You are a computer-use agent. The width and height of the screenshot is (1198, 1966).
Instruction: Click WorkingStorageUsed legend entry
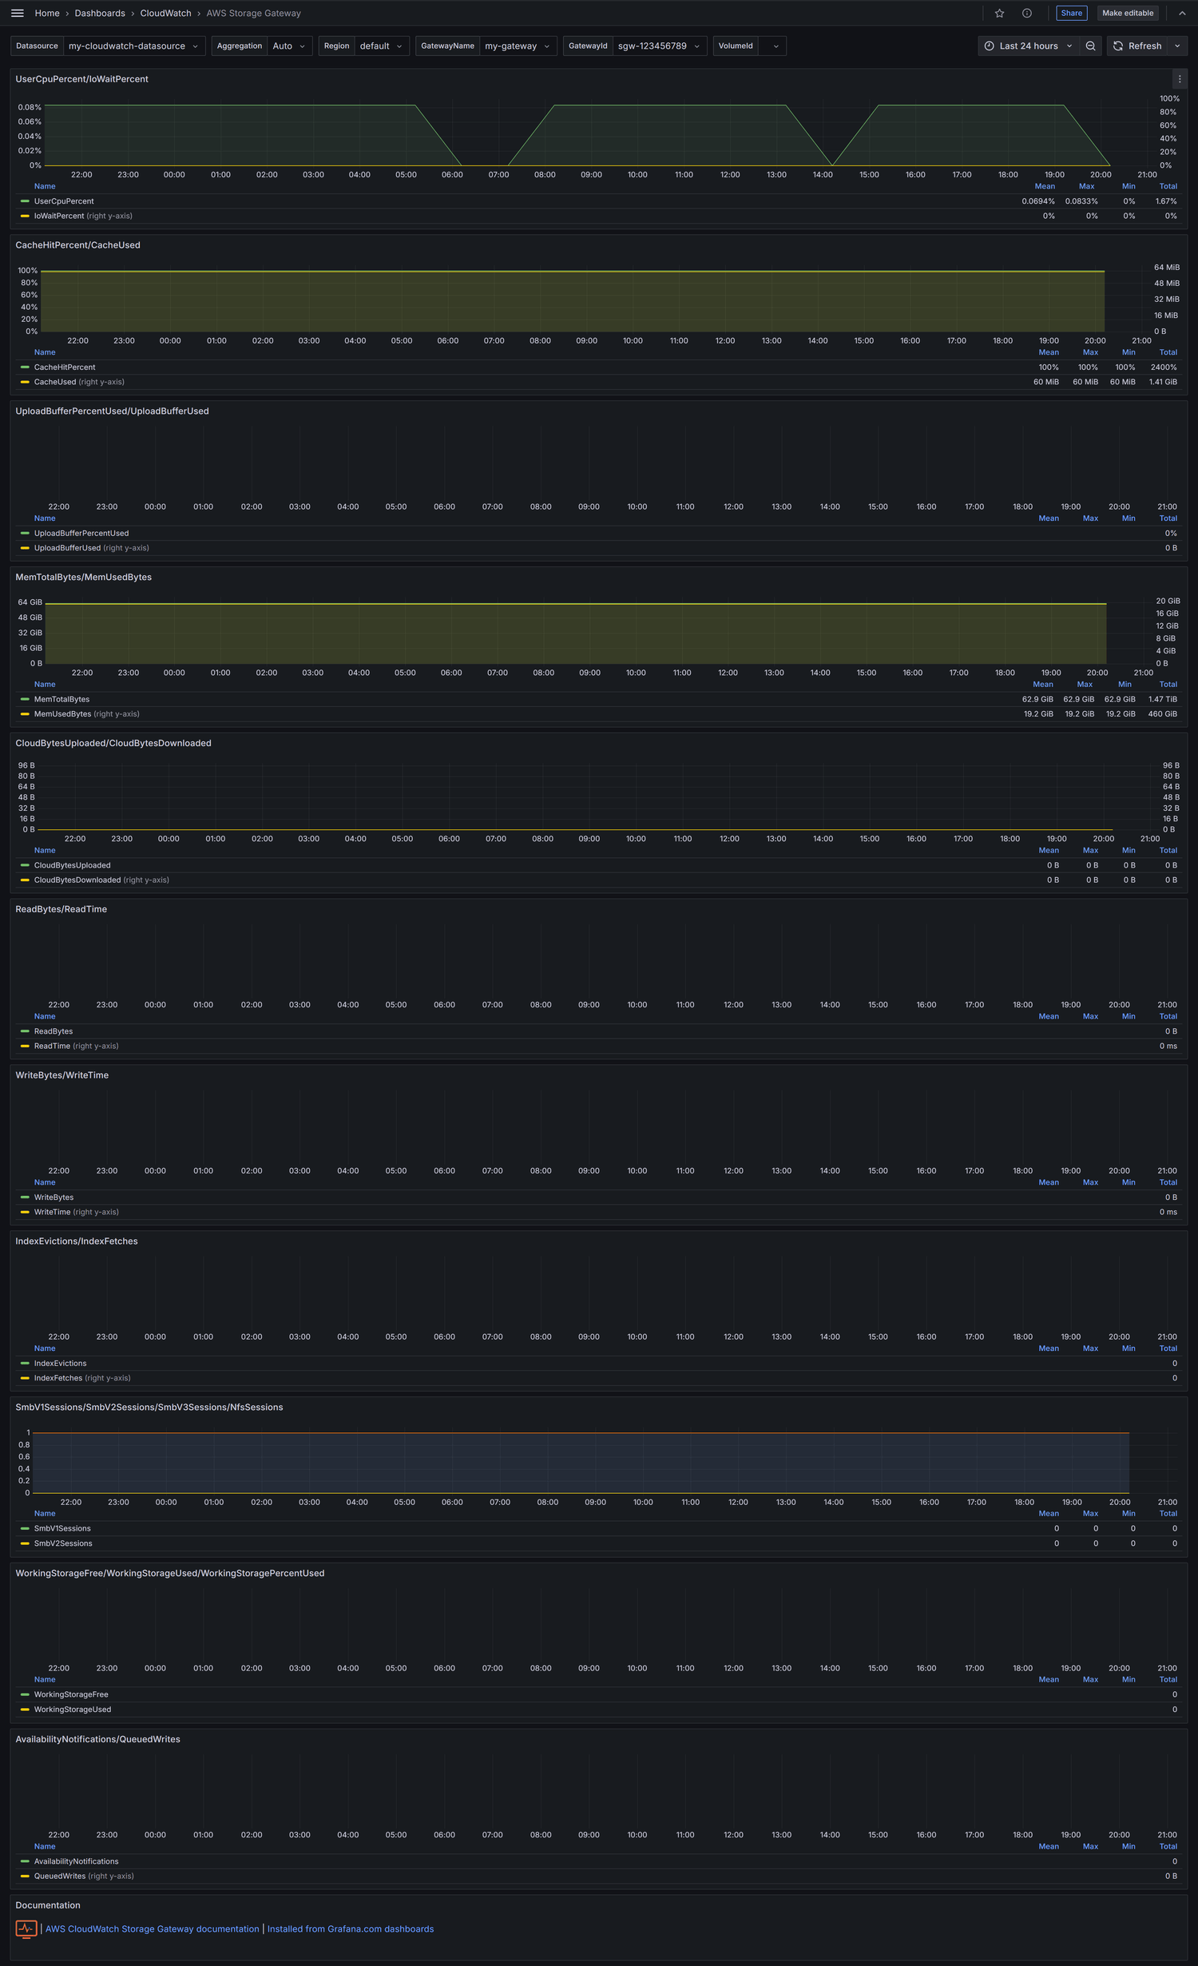tap(73, 1710)
